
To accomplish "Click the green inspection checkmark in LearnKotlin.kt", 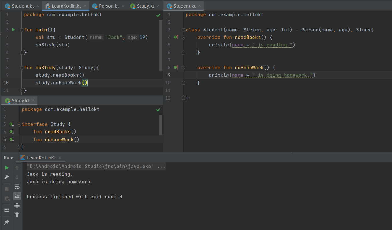I will click(x=158, y=15).
